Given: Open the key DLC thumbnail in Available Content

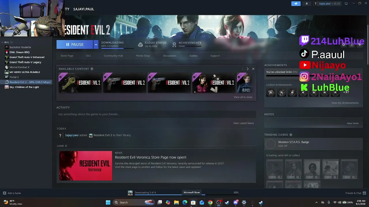Looking at the screenshot, I should tap(80, 83).
